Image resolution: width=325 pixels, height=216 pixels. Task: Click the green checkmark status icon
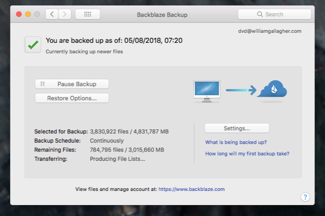33,44
